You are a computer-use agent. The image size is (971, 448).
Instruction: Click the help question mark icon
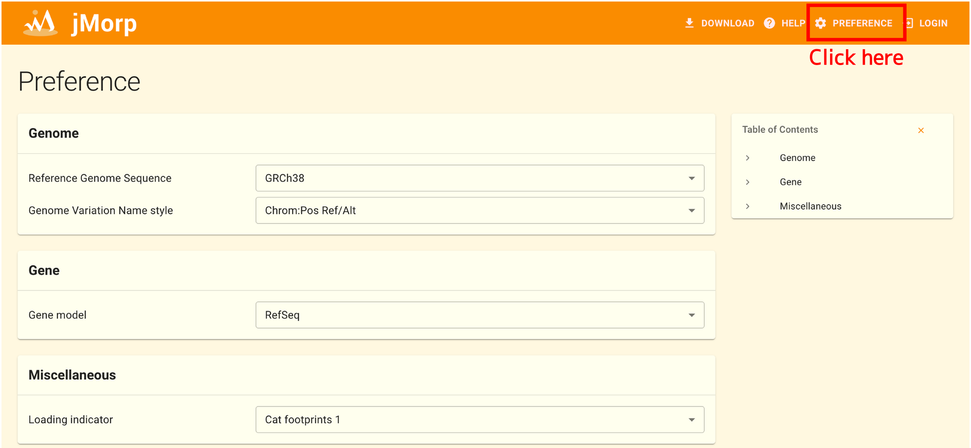(x=769, y=23)
